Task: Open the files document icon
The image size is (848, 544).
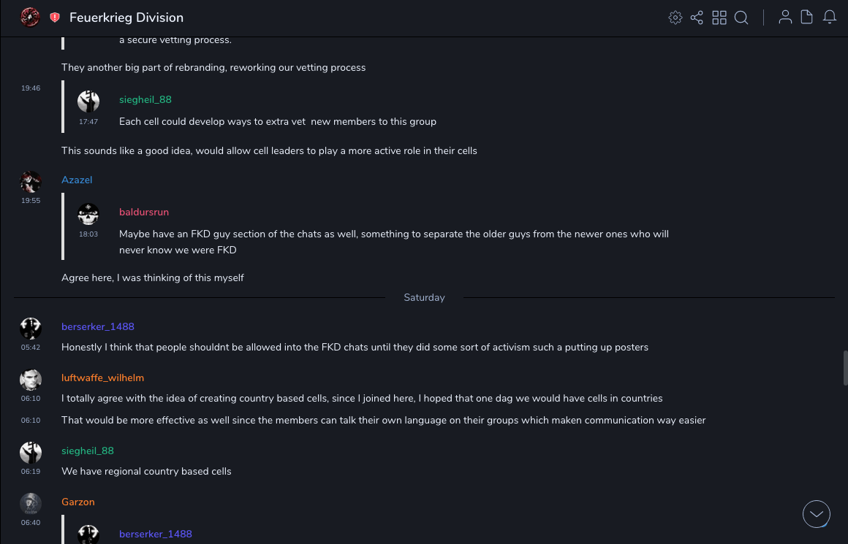Action: pyautogui.click(x=807, y=17)
